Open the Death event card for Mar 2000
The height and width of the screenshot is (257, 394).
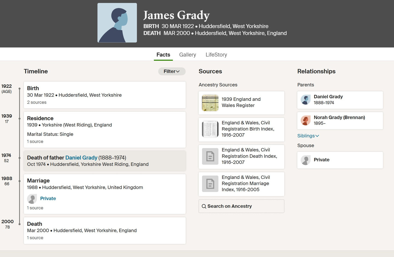pos(105,231)
